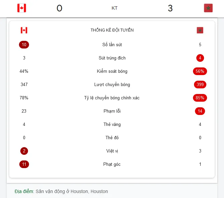Click Morocco's 85% pass accuracy badge
Viewport: 224px width, 198px height.
pyautogui.click(x=200, y=98)
